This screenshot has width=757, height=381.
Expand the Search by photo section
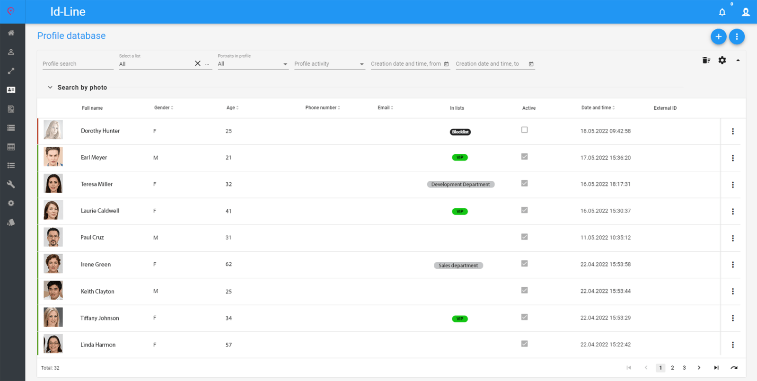coord(77,88)
